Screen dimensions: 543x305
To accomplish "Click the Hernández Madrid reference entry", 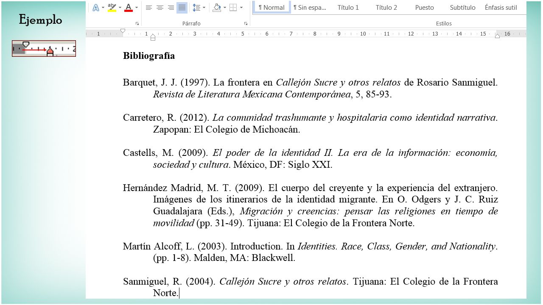I will pos(311,205).
